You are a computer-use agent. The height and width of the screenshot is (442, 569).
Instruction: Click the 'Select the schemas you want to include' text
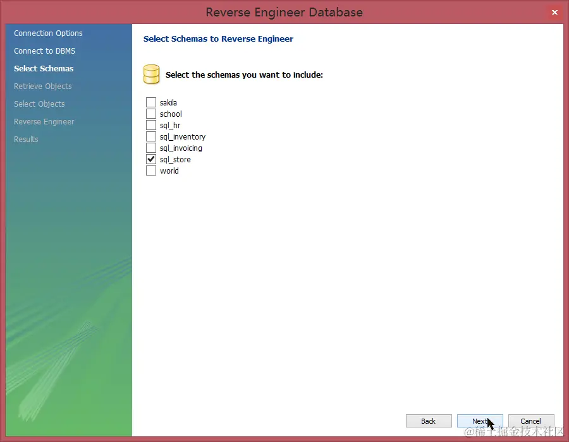pos(244,75)
